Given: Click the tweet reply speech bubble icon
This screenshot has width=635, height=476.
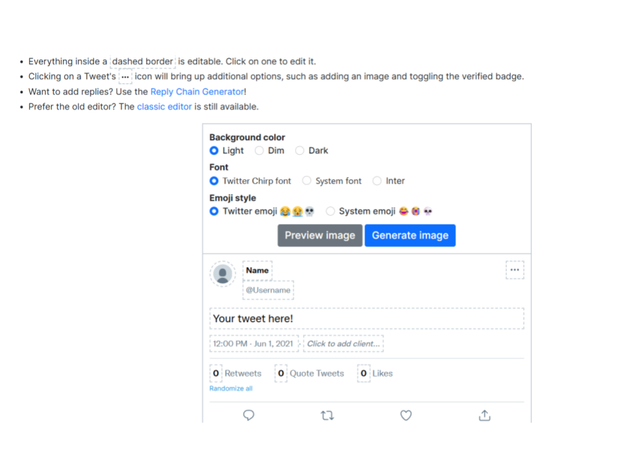Looking at the screenshot, I should (x=249, y=415).
